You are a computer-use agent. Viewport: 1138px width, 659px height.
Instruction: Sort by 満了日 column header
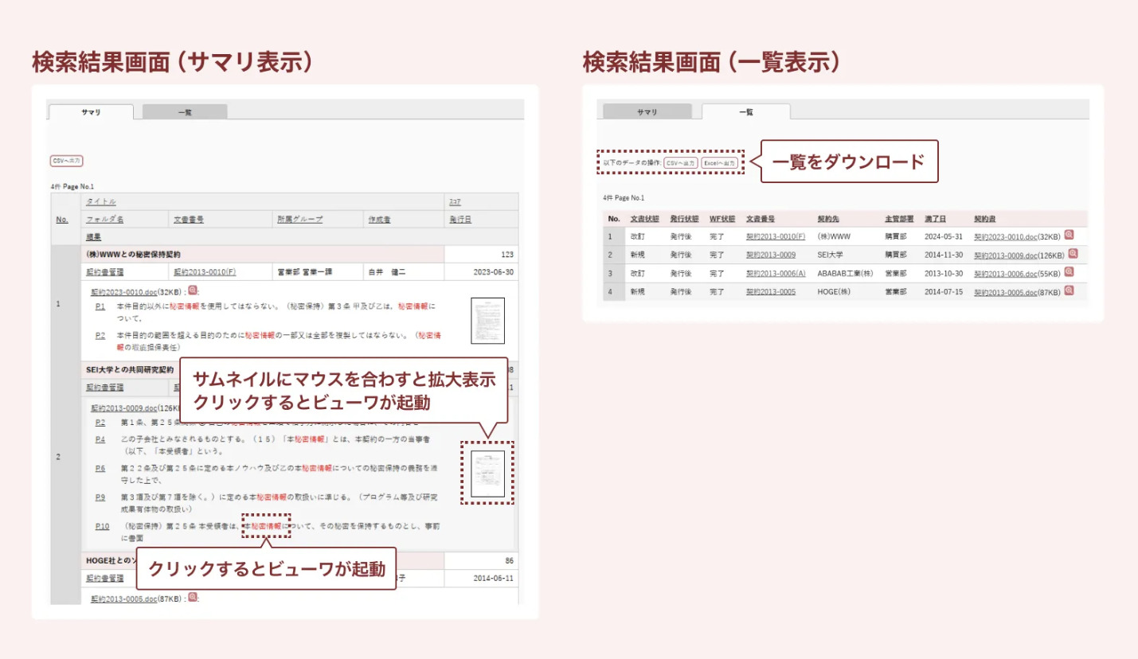pyautogui.click(x=936, y=218)
